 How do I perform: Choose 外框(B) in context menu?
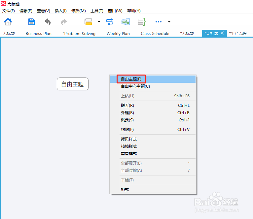pyautogui.click(x=153, y=113)
